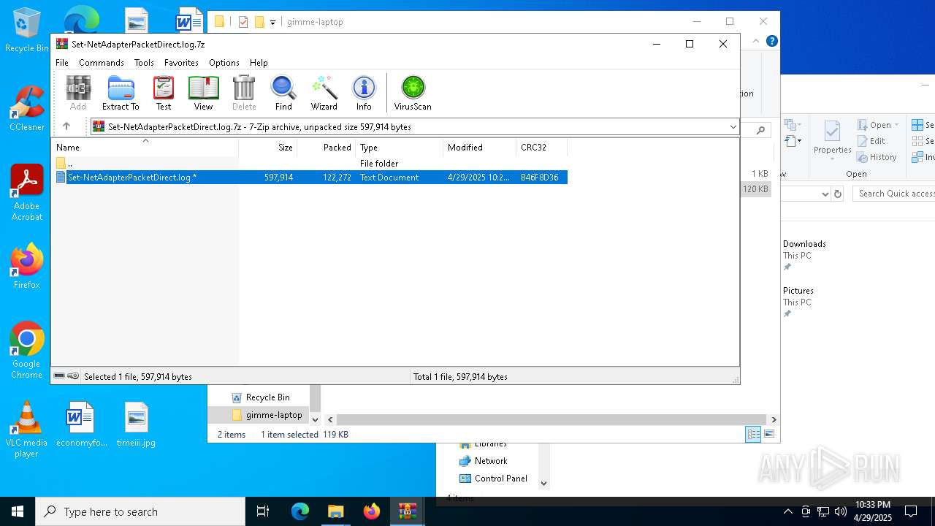The height and width of the screenshot is (526, 935).
Task: Open the Tools menu
Action: (x=144, y=63)
